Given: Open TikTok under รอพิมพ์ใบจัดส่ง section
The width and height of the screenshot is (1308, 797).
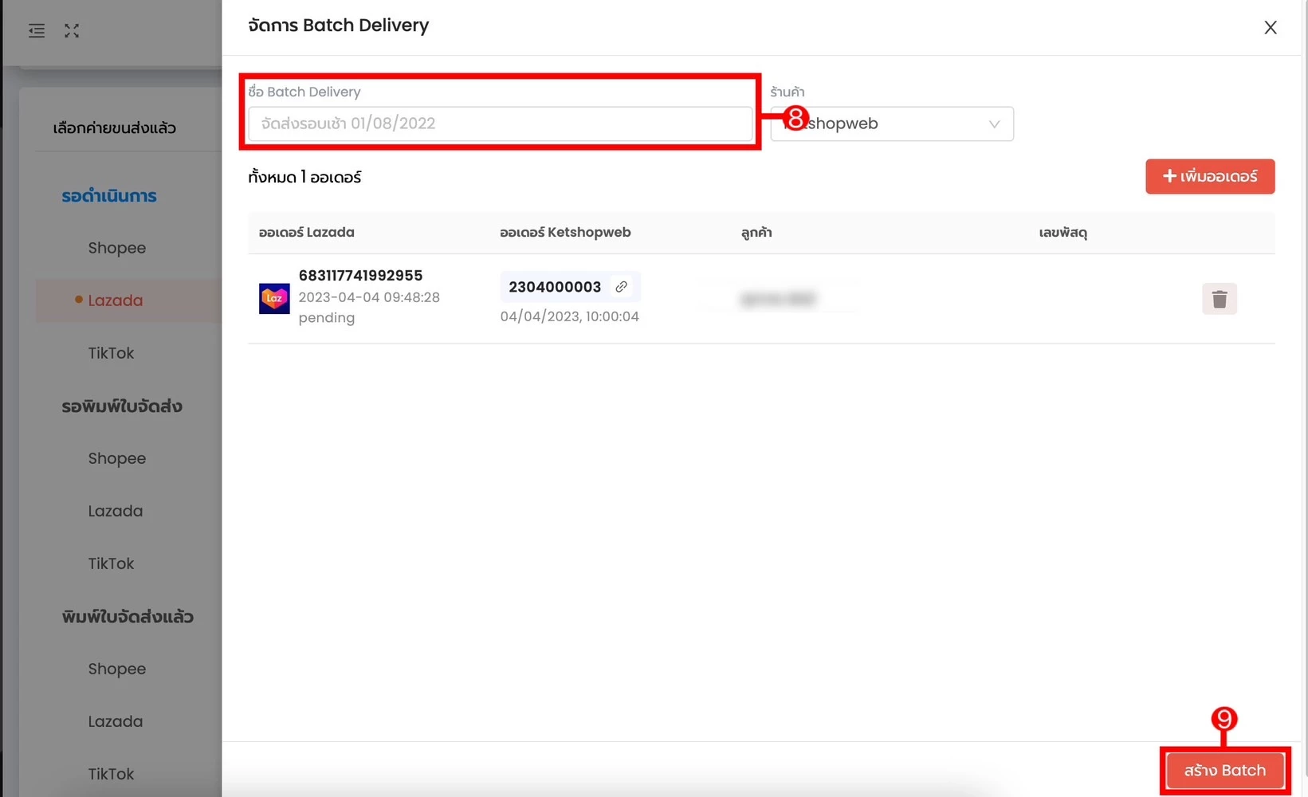Looking at the screenshot, I should pyautogui.click(x=111, y=563).
